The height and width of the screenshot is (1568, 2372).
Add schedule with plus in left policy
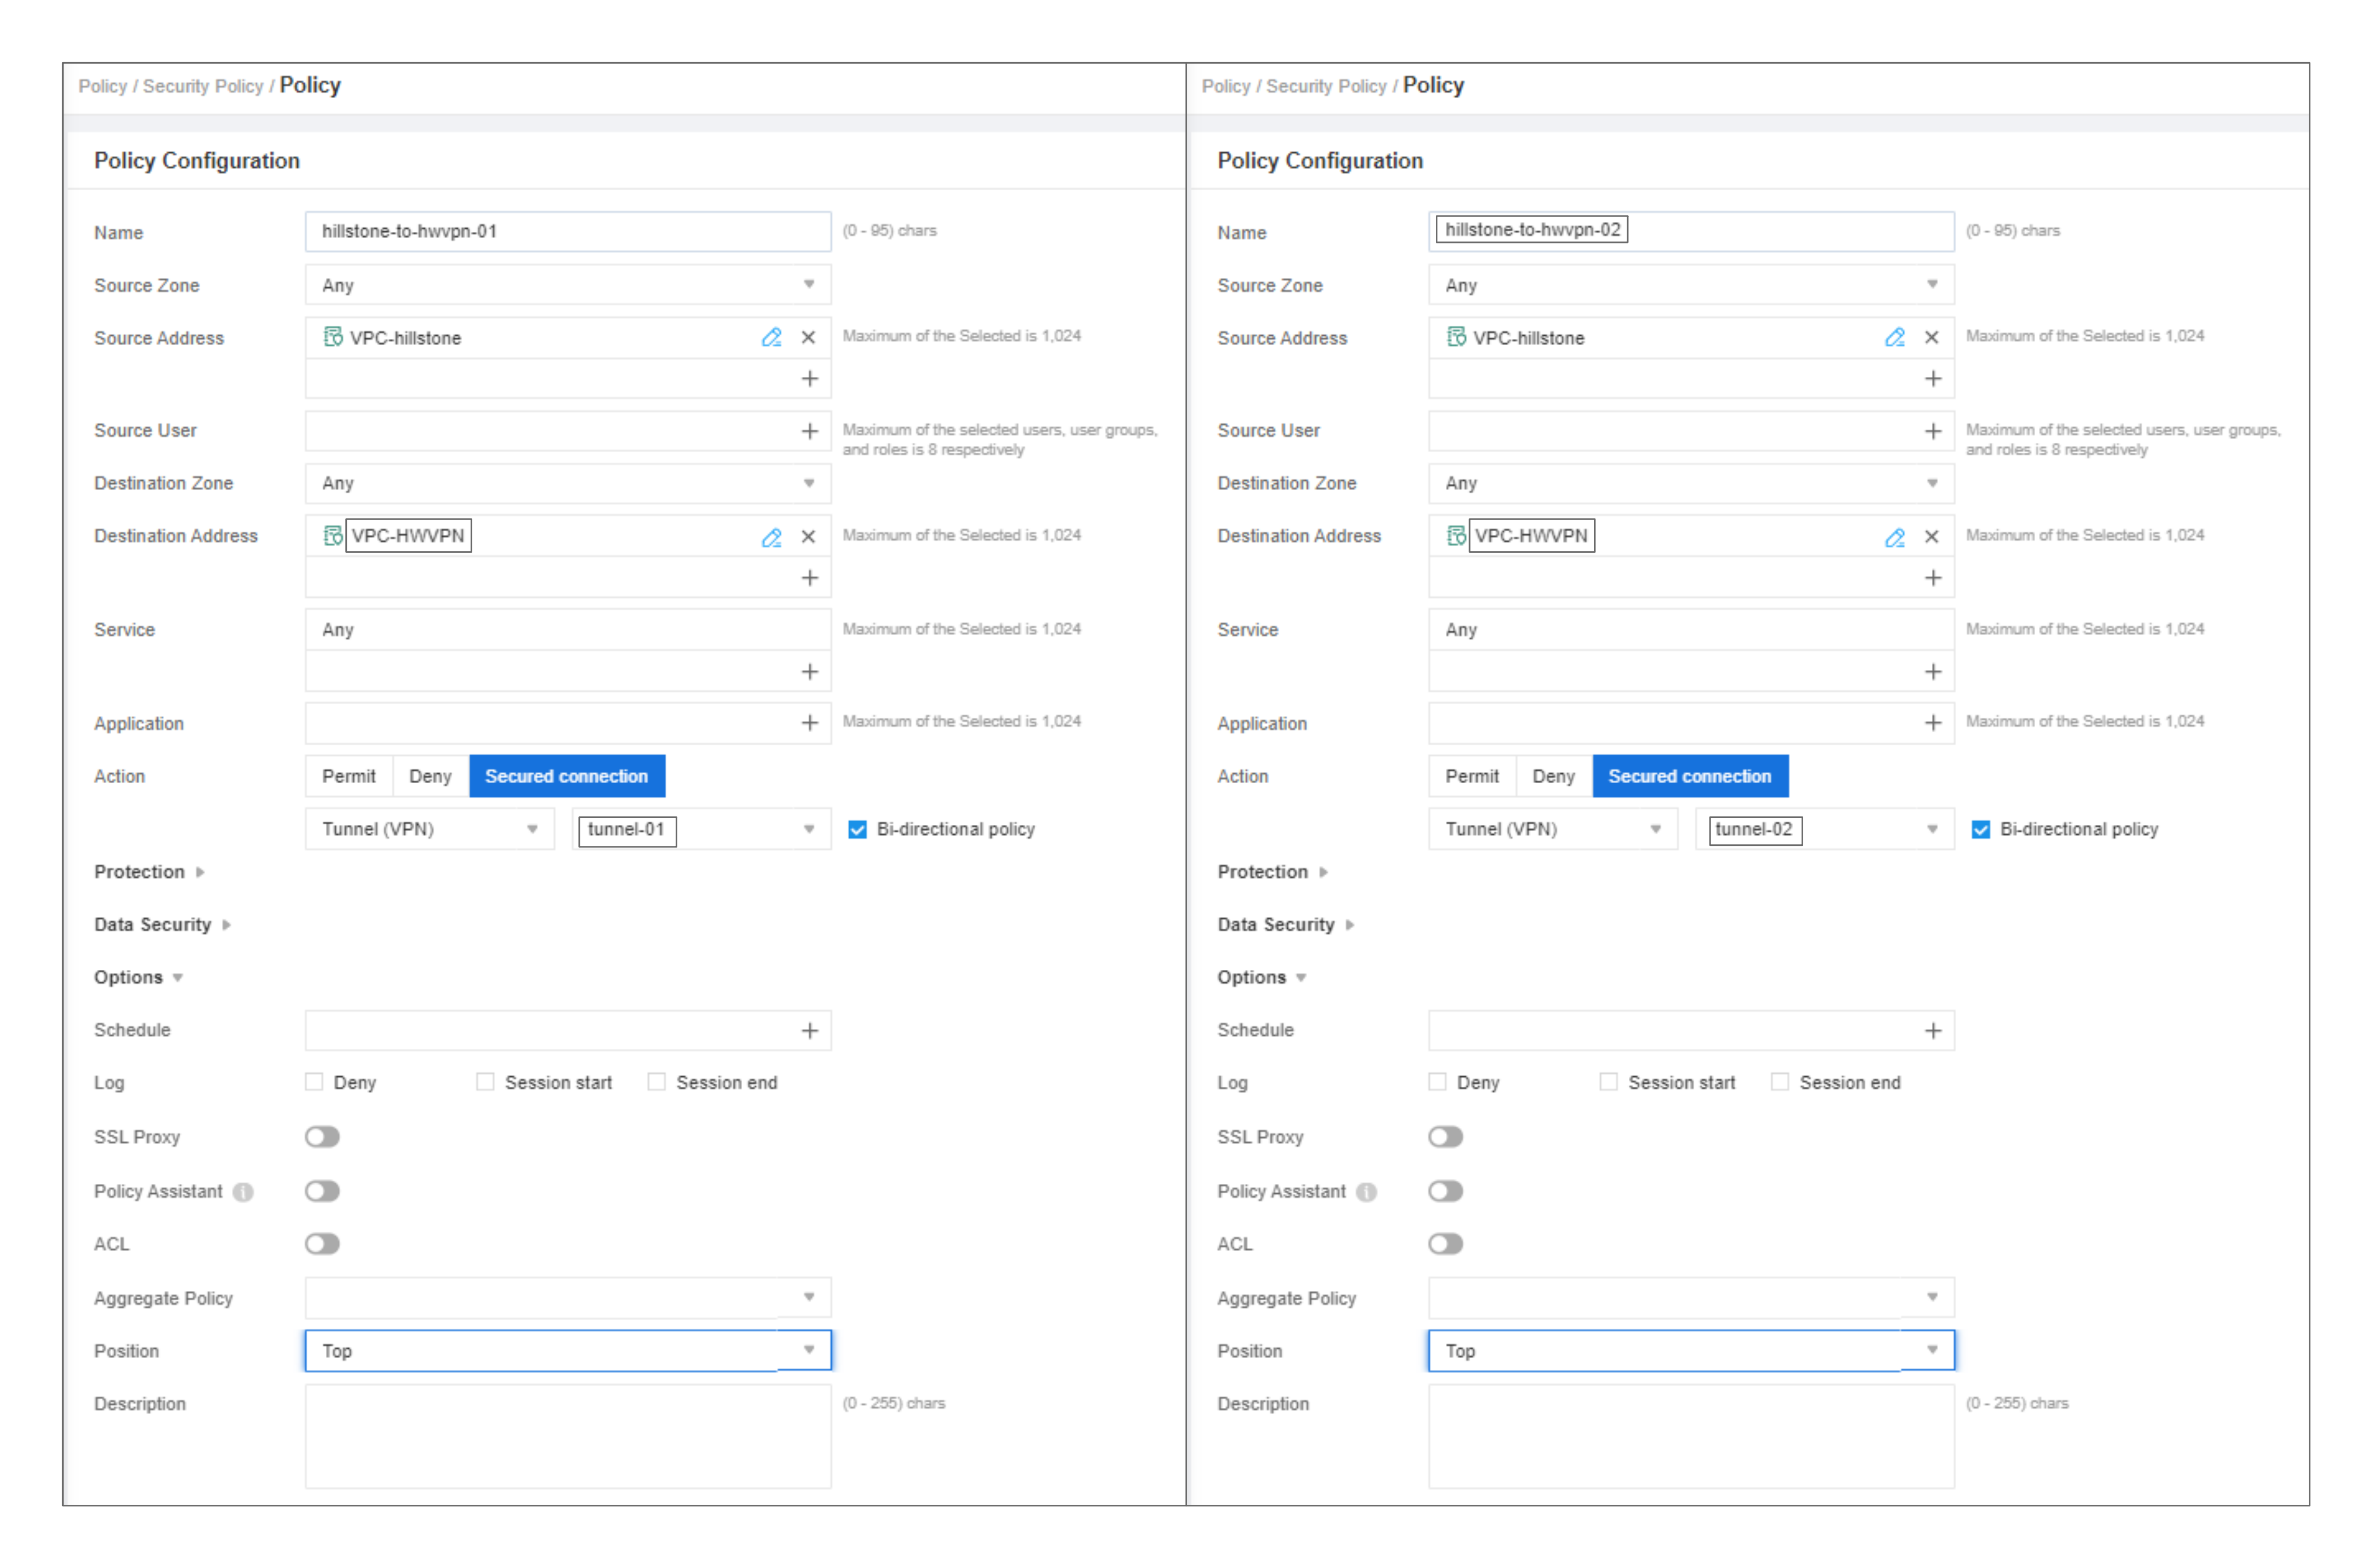809,1031
